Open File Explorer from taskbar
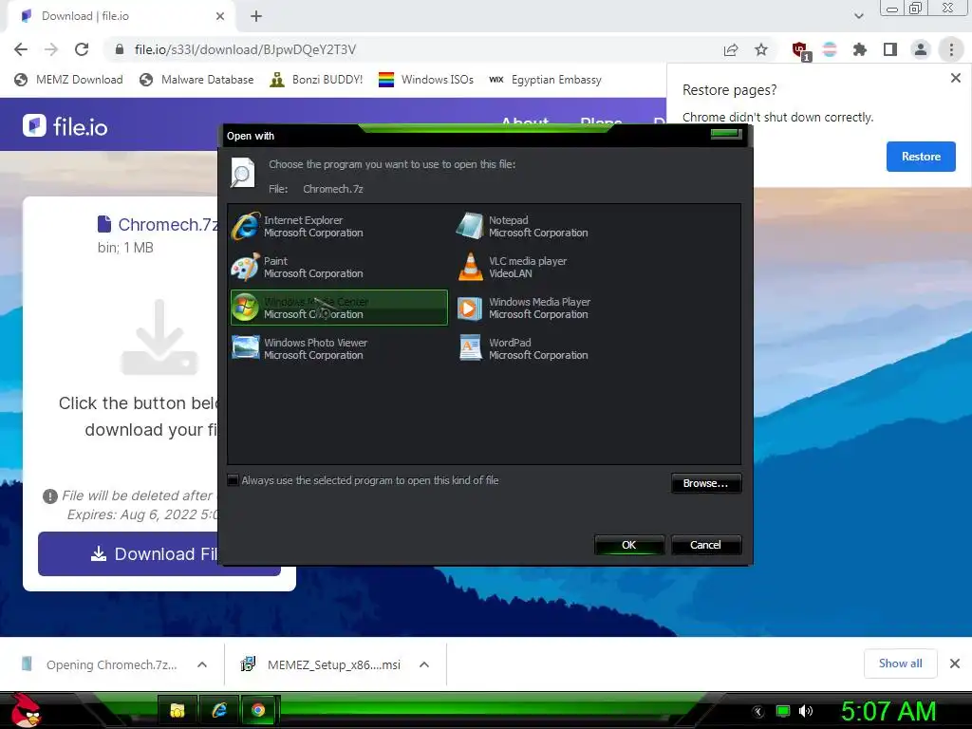This screenshot has height=729, width=972. 178,710
